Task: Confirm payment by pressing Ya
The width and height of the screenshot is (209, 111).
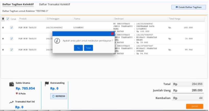Action: pyautogui.click(x=78, y=48)
